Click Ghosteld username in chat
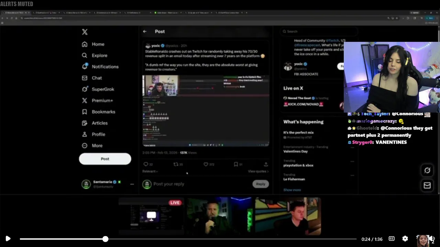This screenshot has width=440, height=247. (366, 128)
